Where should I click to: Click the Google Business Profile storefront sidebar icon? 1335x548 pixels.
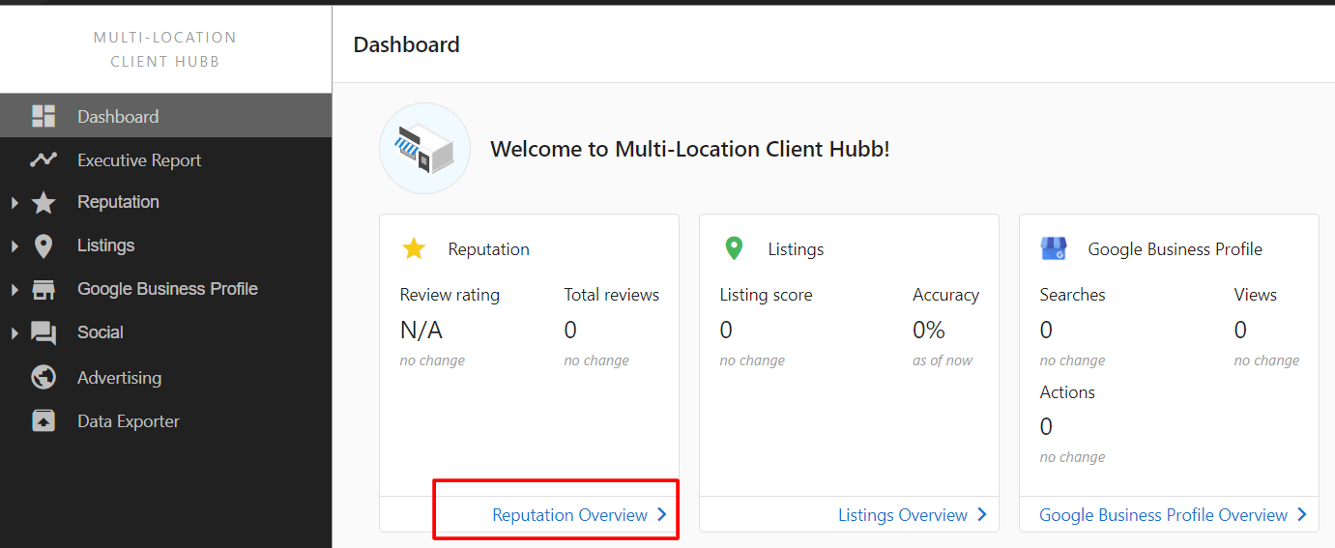click(44, 289)
